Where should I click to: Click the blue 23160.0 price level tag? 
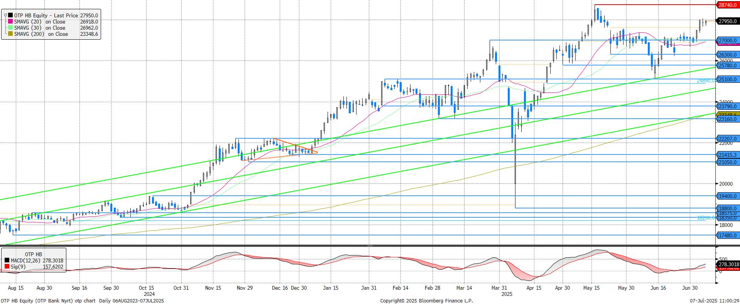[x=728, y=119]
